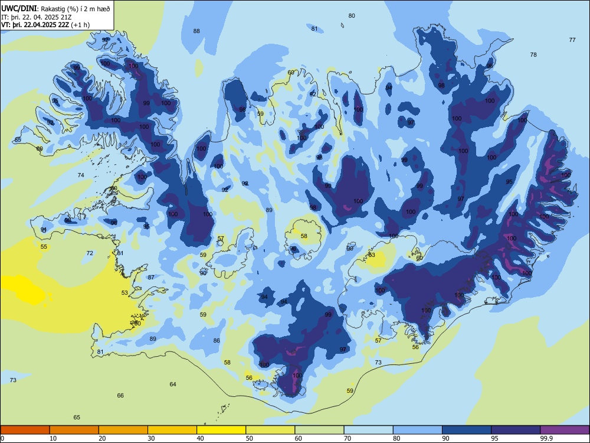Select the 30–40 golden legend swatch
Image resolution: width=590 pixels, height=443 pixels.
coord(172,430)
